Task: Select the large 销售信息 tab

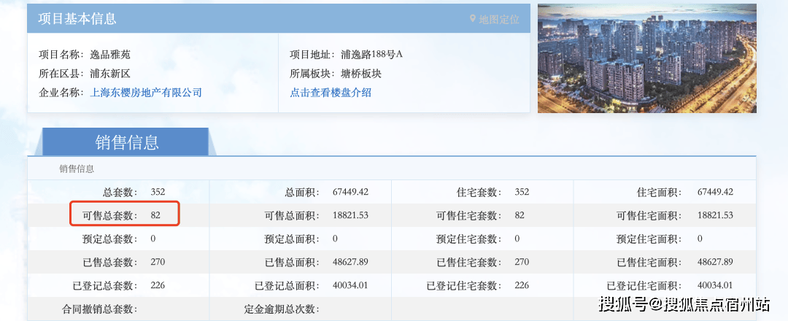Action: [x=126, y=142]
